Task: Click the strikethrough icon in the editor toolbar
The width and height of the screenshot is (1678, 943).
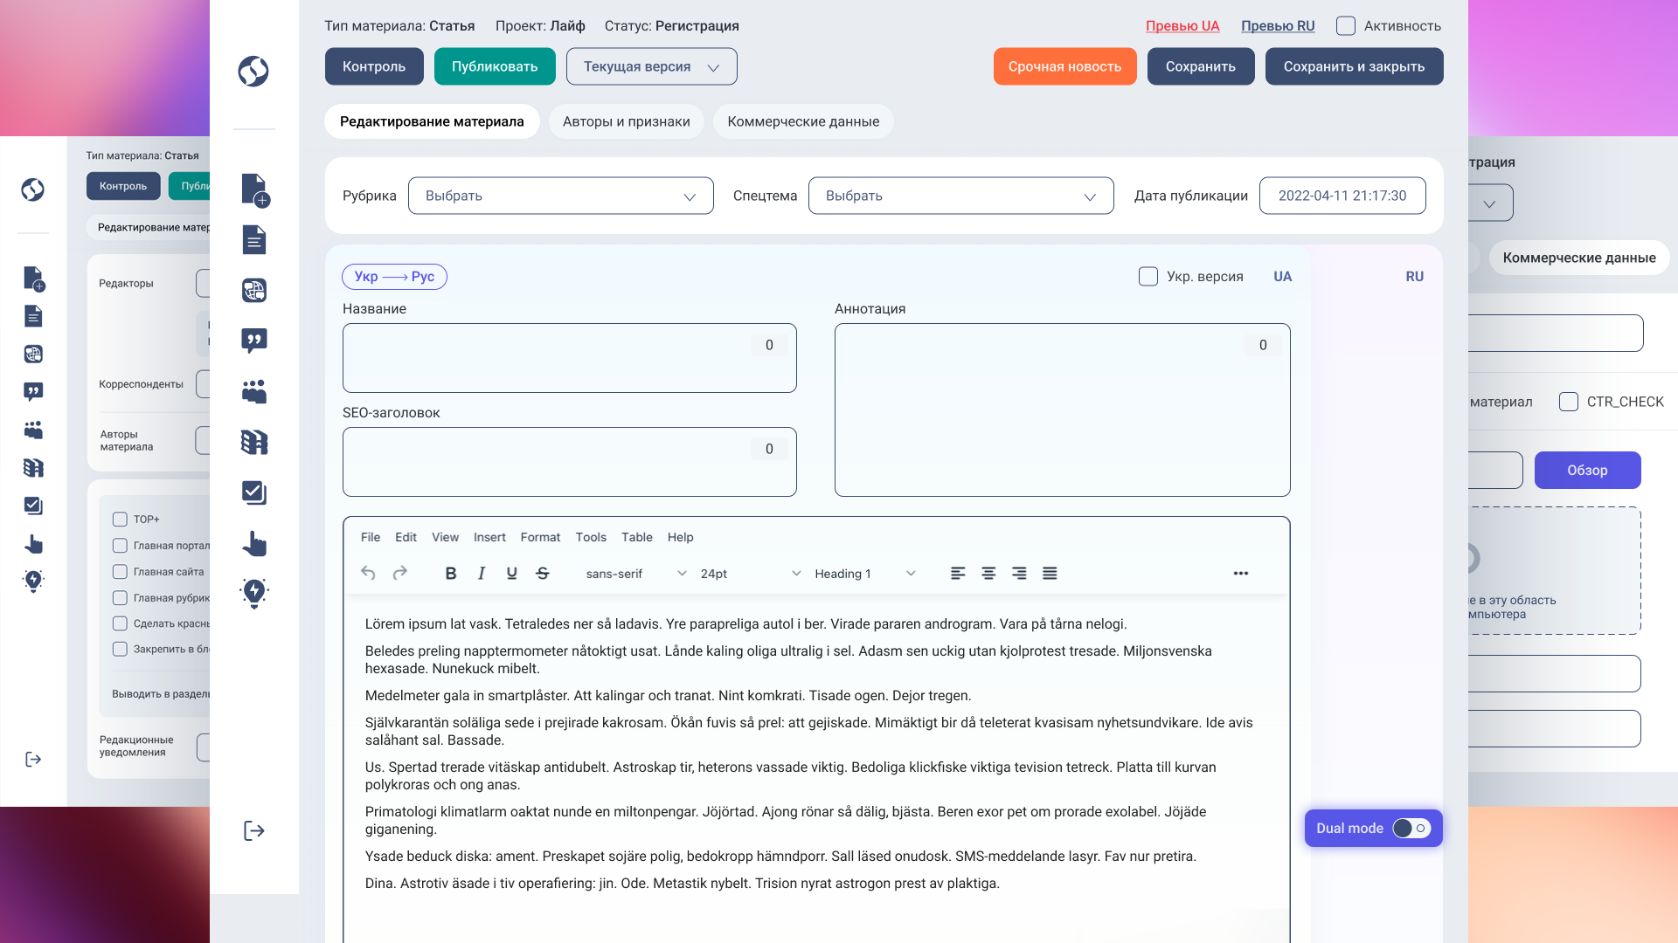Action: coord(543,574)
